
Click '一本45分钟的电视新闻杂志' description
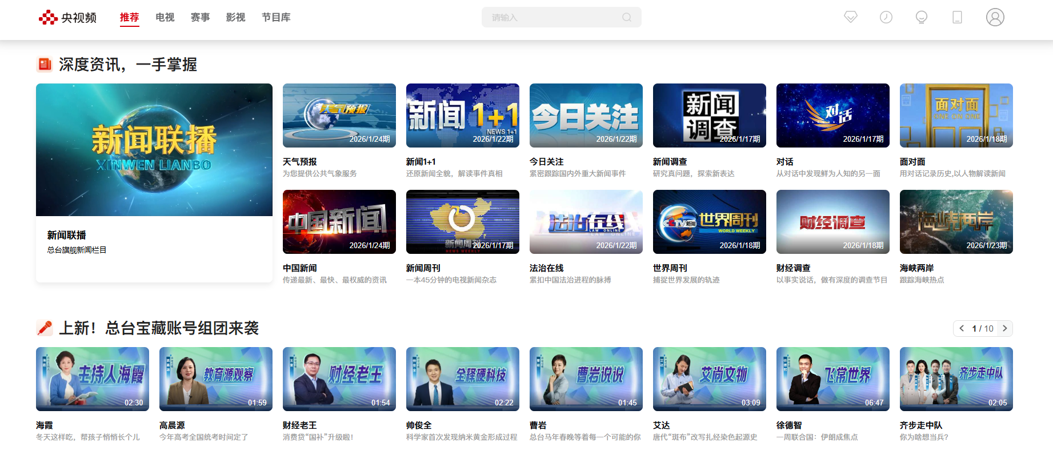451,280
